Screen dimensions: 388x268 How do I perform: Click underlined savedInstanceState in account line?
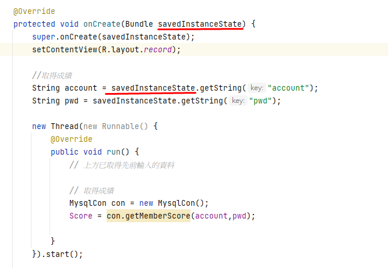click(x=153, y=88)
